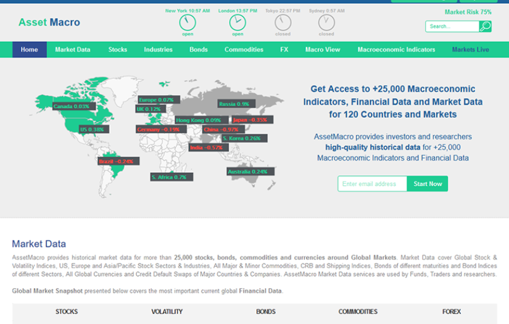Viewport: 509px width, 324px height.
Task: Open the Asset Macro logo
Action: [x=49, y=22]
